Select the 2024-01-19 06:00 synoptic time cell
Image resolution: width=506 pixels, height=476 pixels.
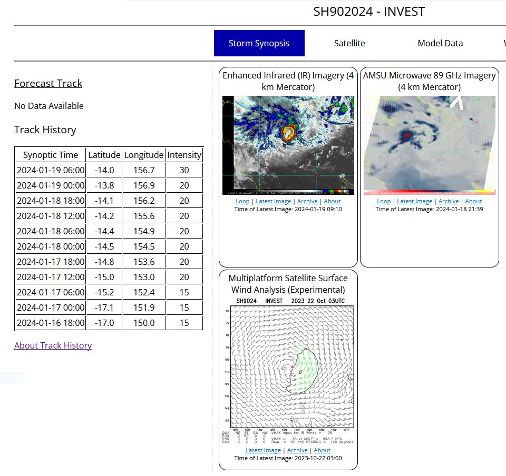[51, 170]
